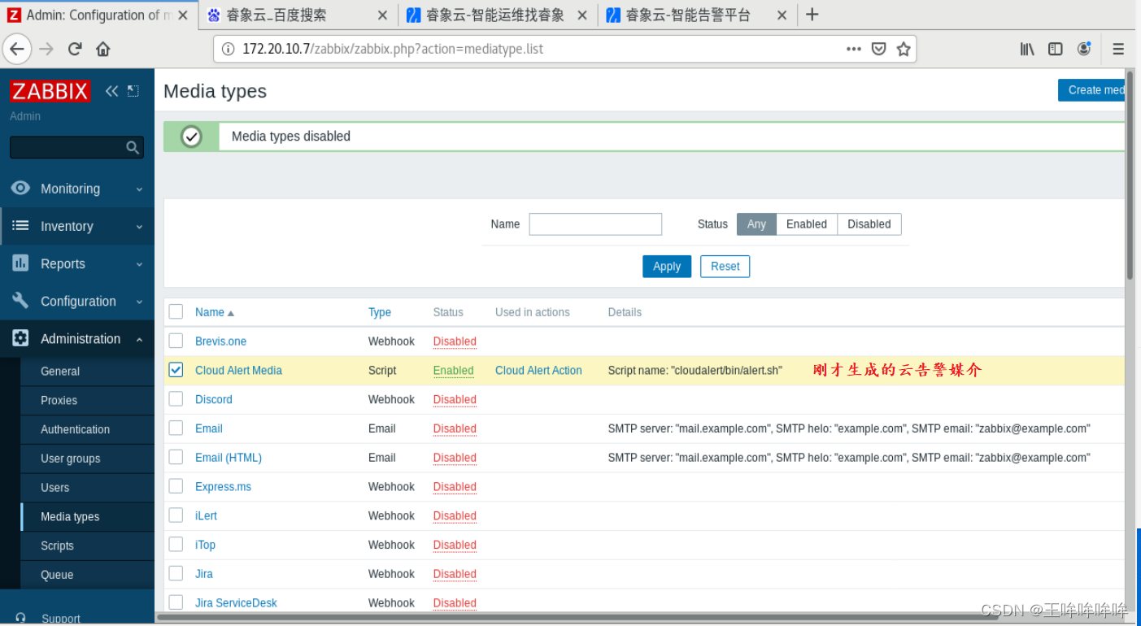
Task: Expand the Configuration menu chevron
Action: (x=139, y=302)
